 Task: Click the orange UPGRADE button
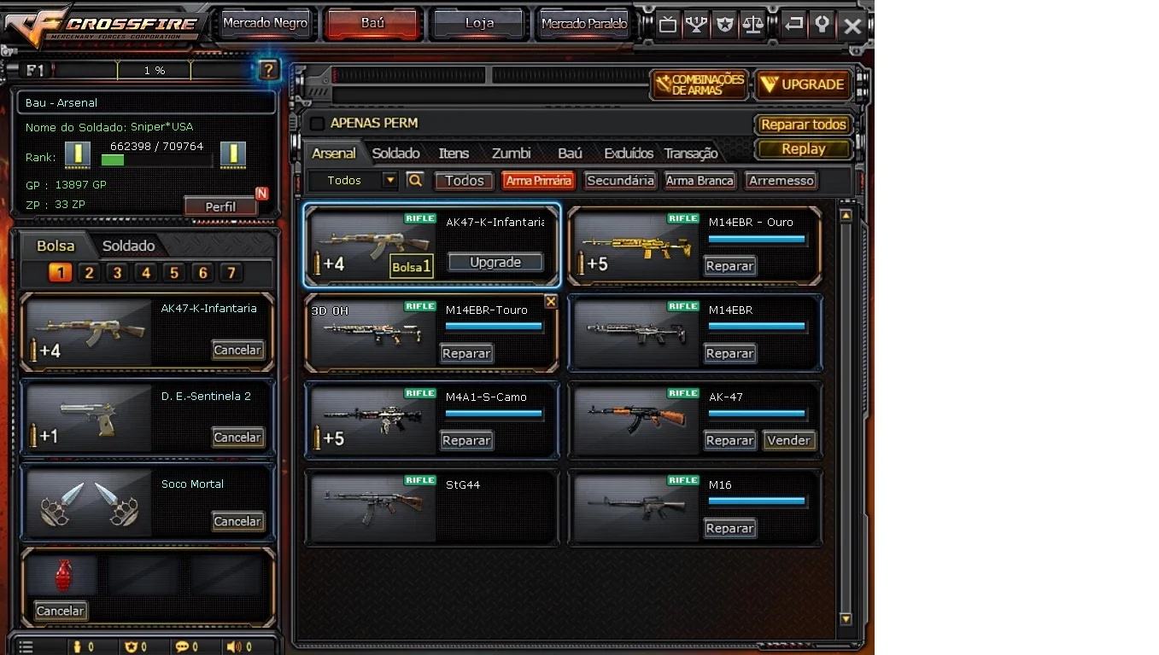tap(803, 84)
